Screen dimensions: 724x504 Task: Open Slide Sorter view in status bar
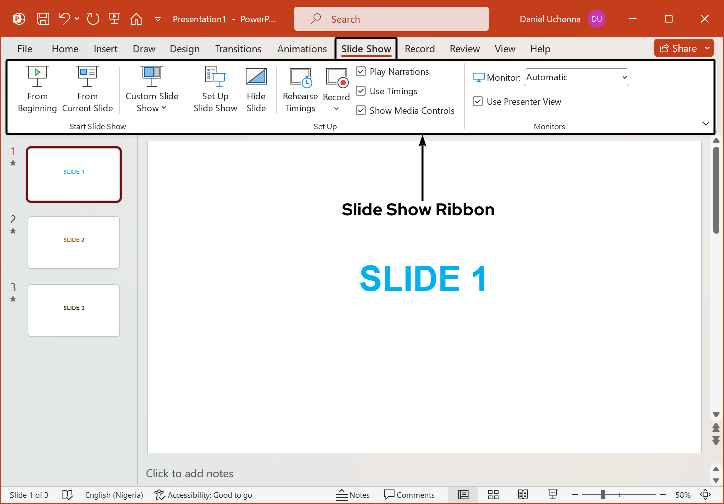coord(493,495)
